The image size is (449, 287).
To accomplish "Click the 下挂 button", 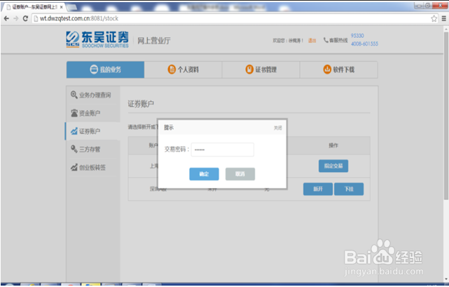I will (x=349, y=189).
